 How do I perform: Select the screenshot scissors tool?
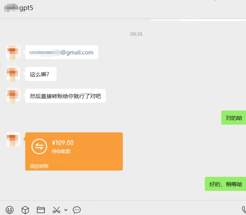[56, 210]
